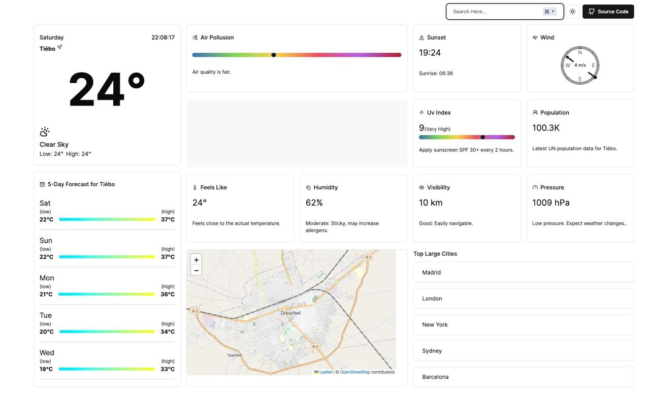Image resolution: width=650 pixels, height=398 pixels.
Task: Click the Uv Index sun icon
Action: coord(421,113)
